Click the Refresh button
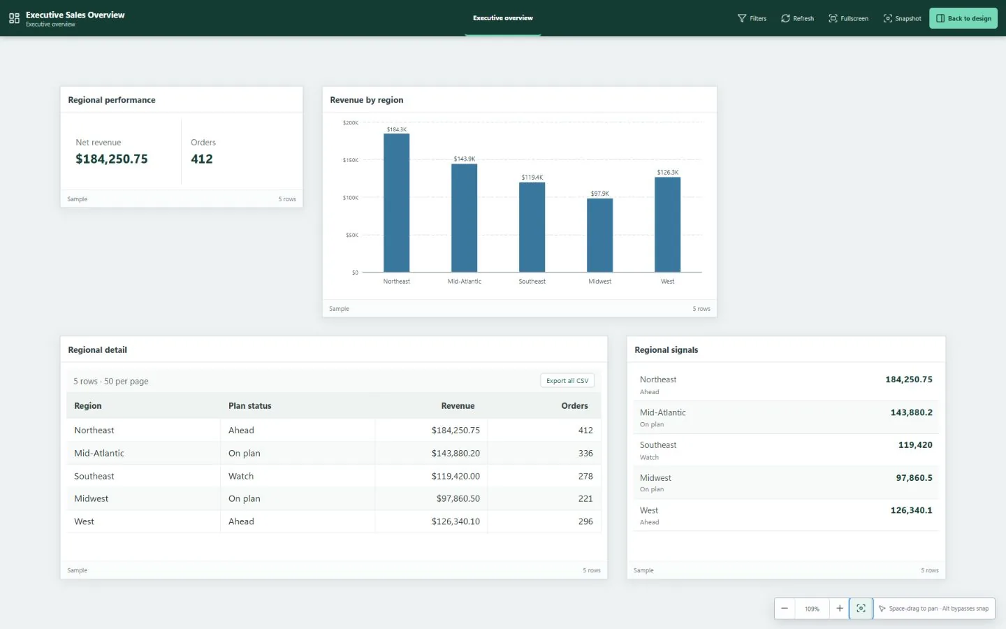This screenshot has height=629, width=1006. pos(797,18)
